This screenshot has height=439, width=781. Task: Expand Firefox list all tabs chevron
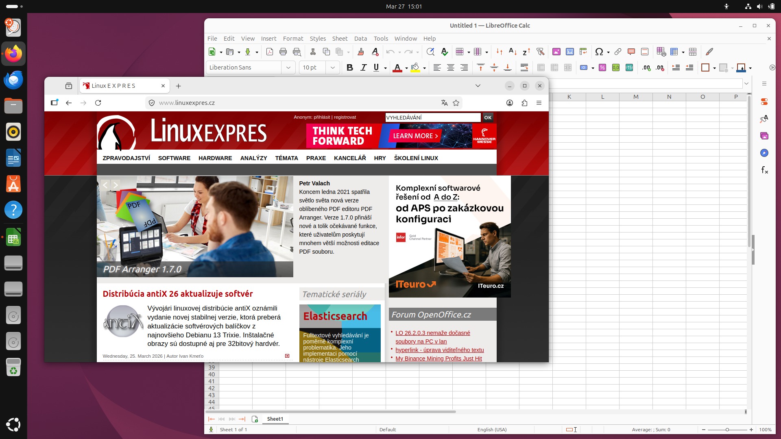coord(478,86)
